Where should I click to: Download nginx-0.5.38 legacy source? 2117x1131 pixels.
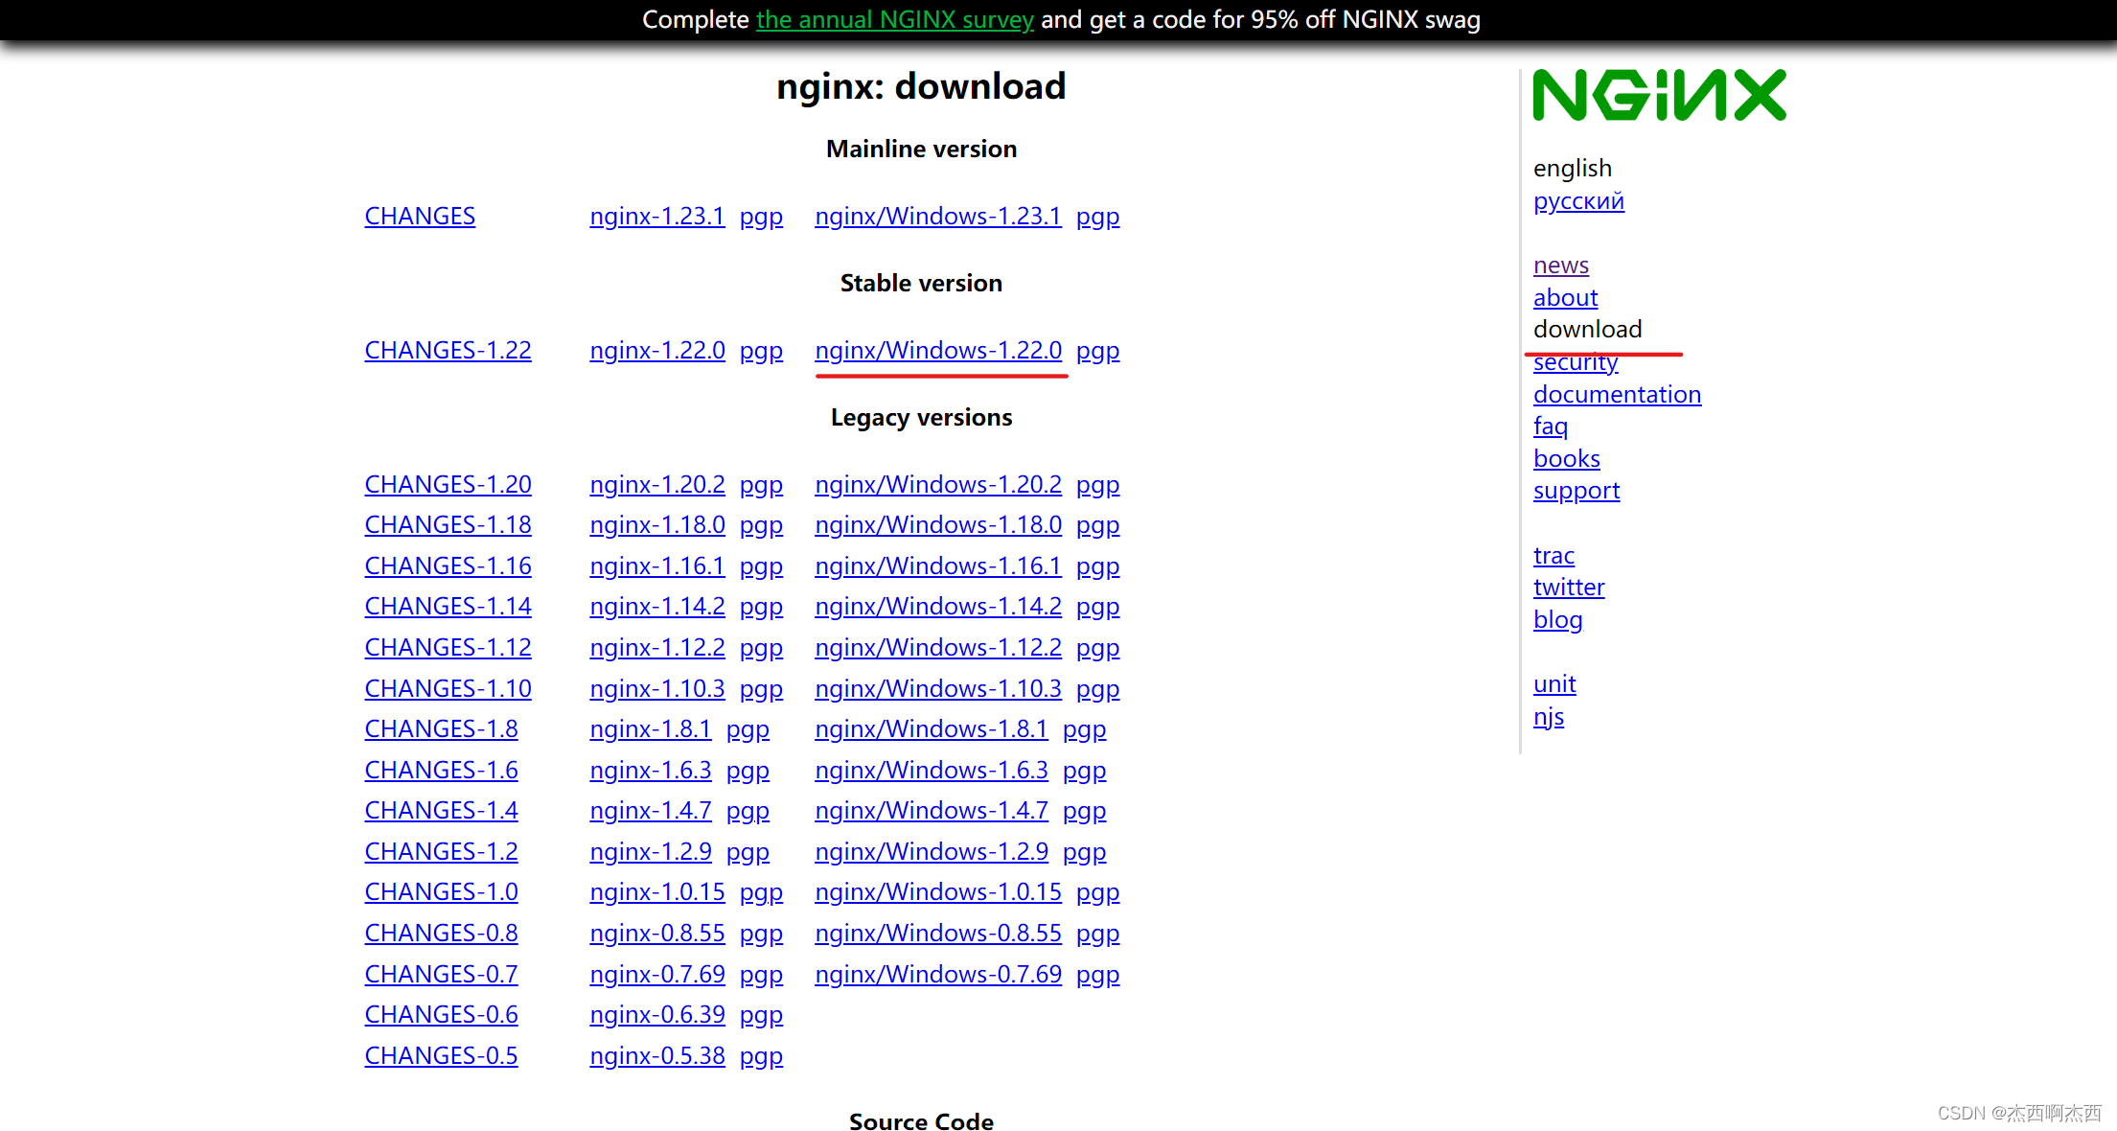[x=656, y=1056]
